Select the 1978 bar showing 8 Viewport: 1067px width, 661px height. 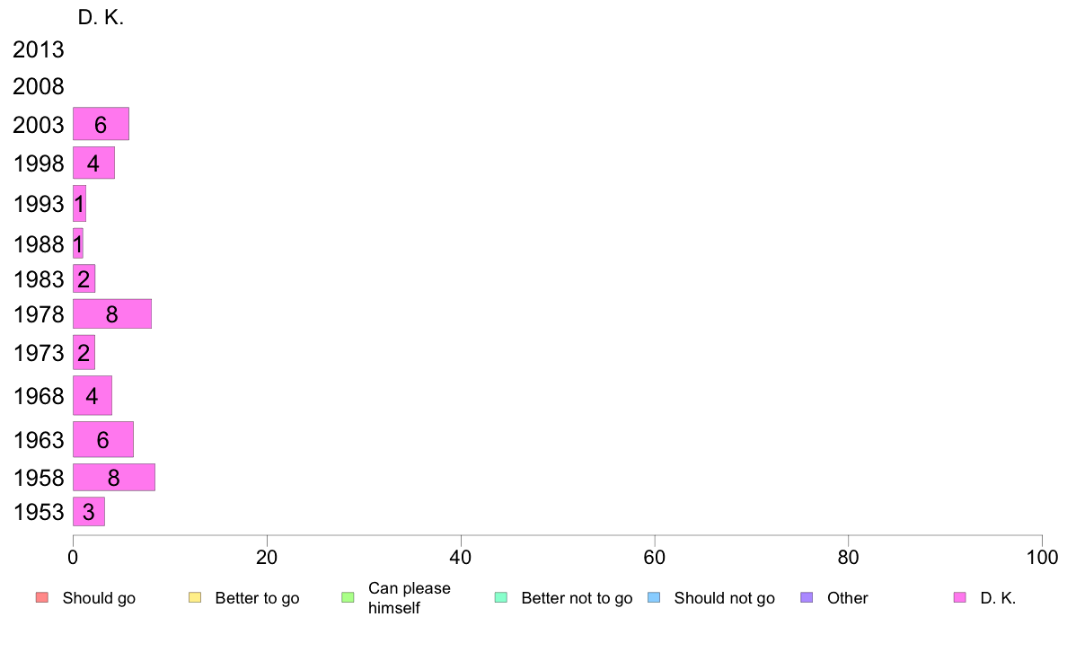112,313
